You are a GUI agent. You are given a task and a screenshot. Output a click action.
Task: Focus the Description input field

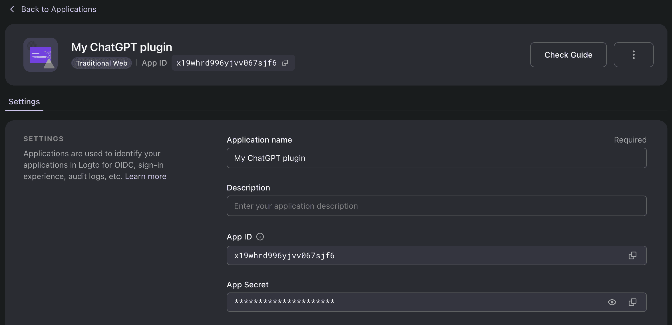pos(436,206)
